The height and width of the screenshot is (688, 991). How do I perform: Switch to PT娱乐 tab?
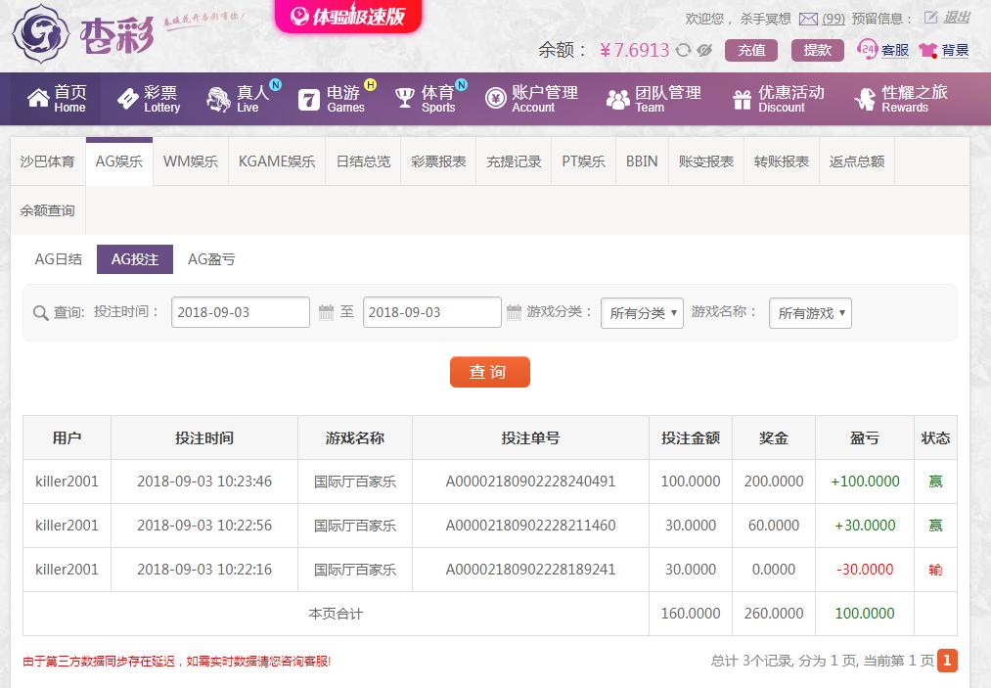tap(583, 161)
